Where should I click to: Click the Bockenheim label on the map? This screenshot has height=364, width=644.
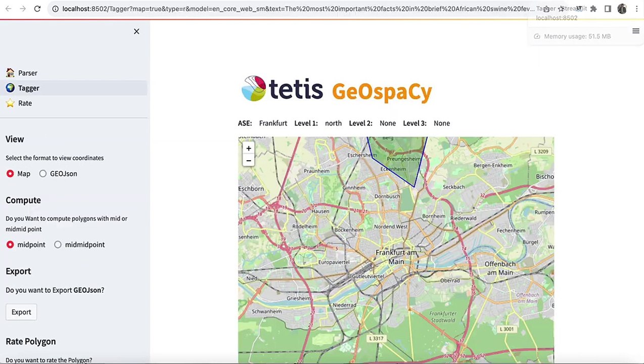(x=349, y=230)
